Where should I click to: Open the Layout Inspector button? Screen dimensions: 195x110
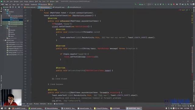(186, 104)
